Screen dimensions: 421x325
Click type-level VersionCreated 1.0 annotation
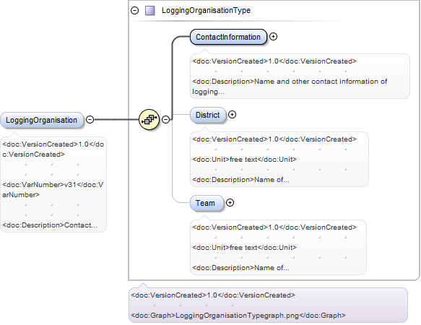click(213, 295)
